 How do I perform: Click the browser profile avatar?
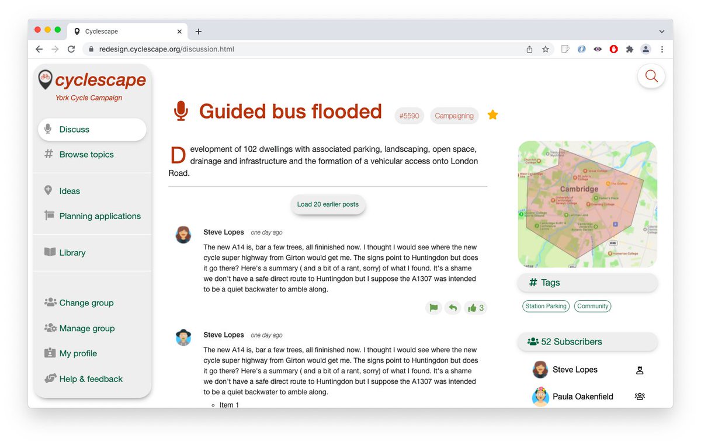pyautogui.click(x=646, y=49)
